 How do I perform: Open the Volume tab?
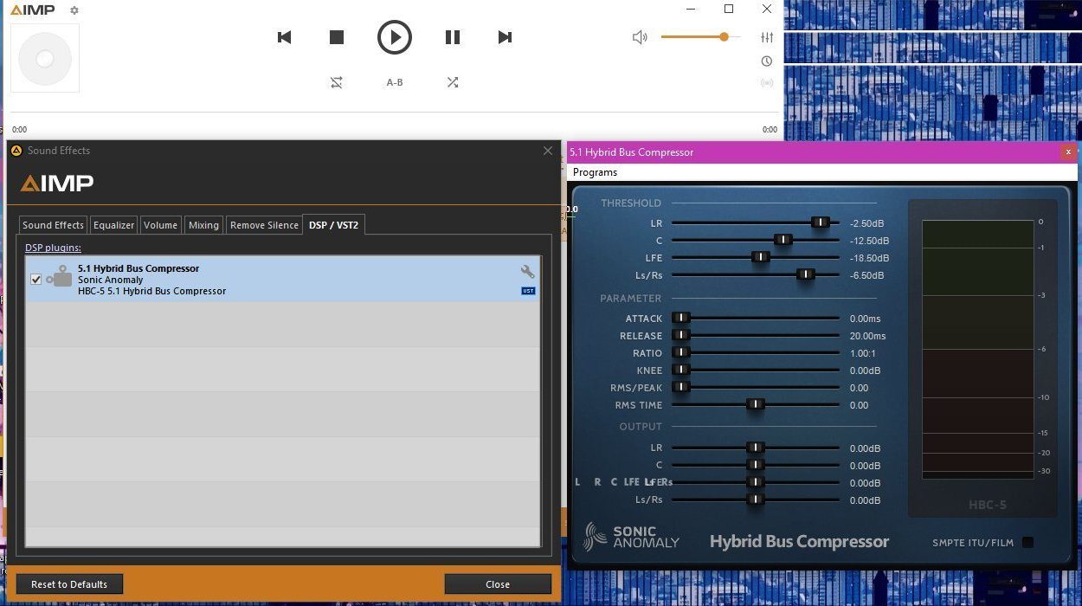click(x=160, y=225)
